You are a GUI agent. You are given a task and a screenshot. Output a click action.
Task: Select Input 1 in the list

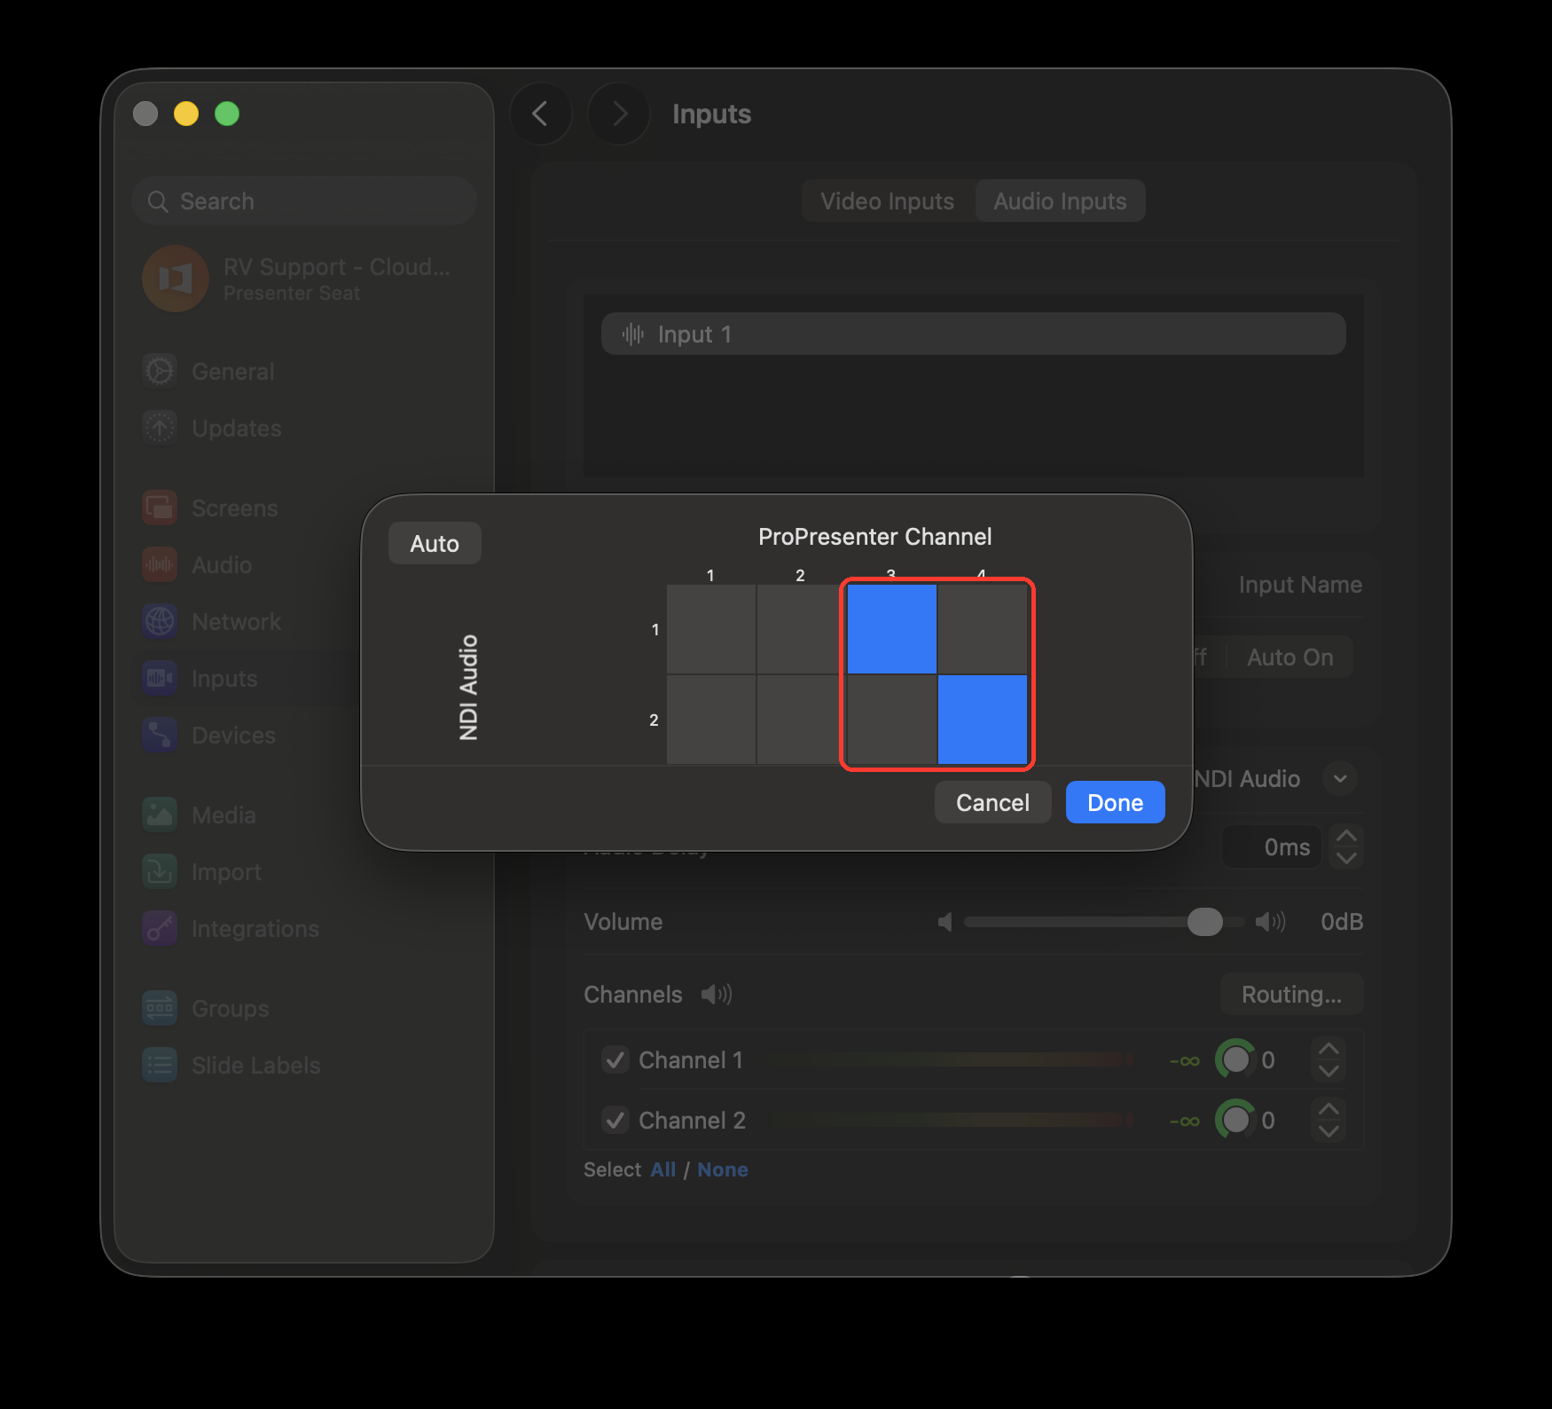pyautogui.click(x=973, y=334)
